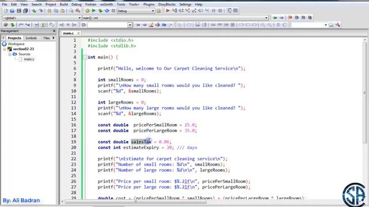Open the Debug menu

pos(76,4)
